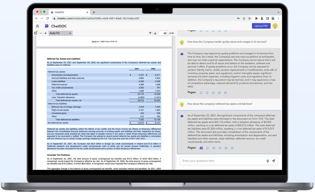Open the password key icon in the address bar
Screen dimensions: 315x194
click(238, 19)
